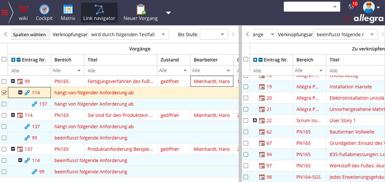The height and width of the screenshot is (182, 385).
Task: Check the box for entry 99 row
Action: tap(4, 81)
